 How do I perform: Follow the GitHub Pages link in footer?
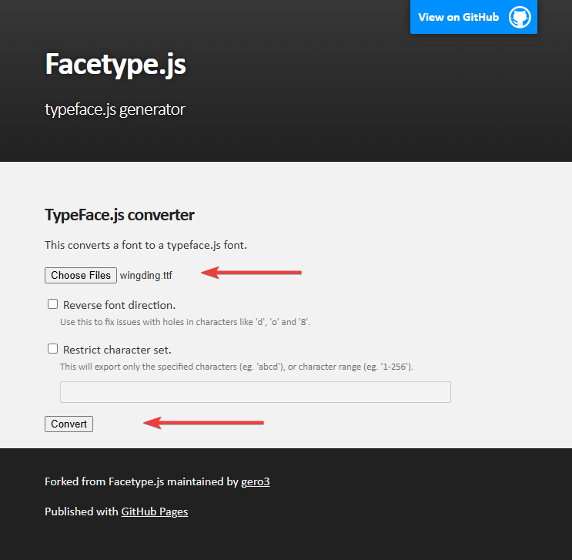[x=154, y=511]
